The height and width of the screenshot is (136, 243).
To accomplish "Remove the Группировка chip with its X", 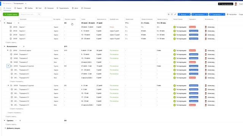I will pyautogui.click(x=207, y=14).
